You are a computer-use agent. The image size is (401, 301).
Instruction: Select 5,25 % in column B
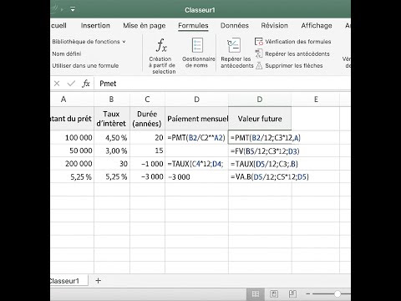pyautogui.click(x=112, y=177)
